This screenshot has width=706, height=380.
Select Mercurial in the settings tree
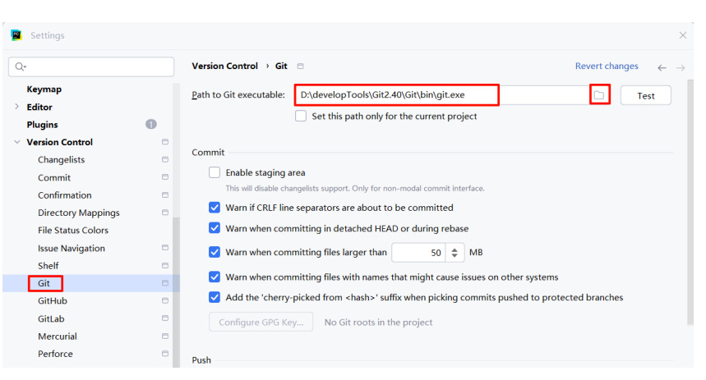click(x=58, y=336)
